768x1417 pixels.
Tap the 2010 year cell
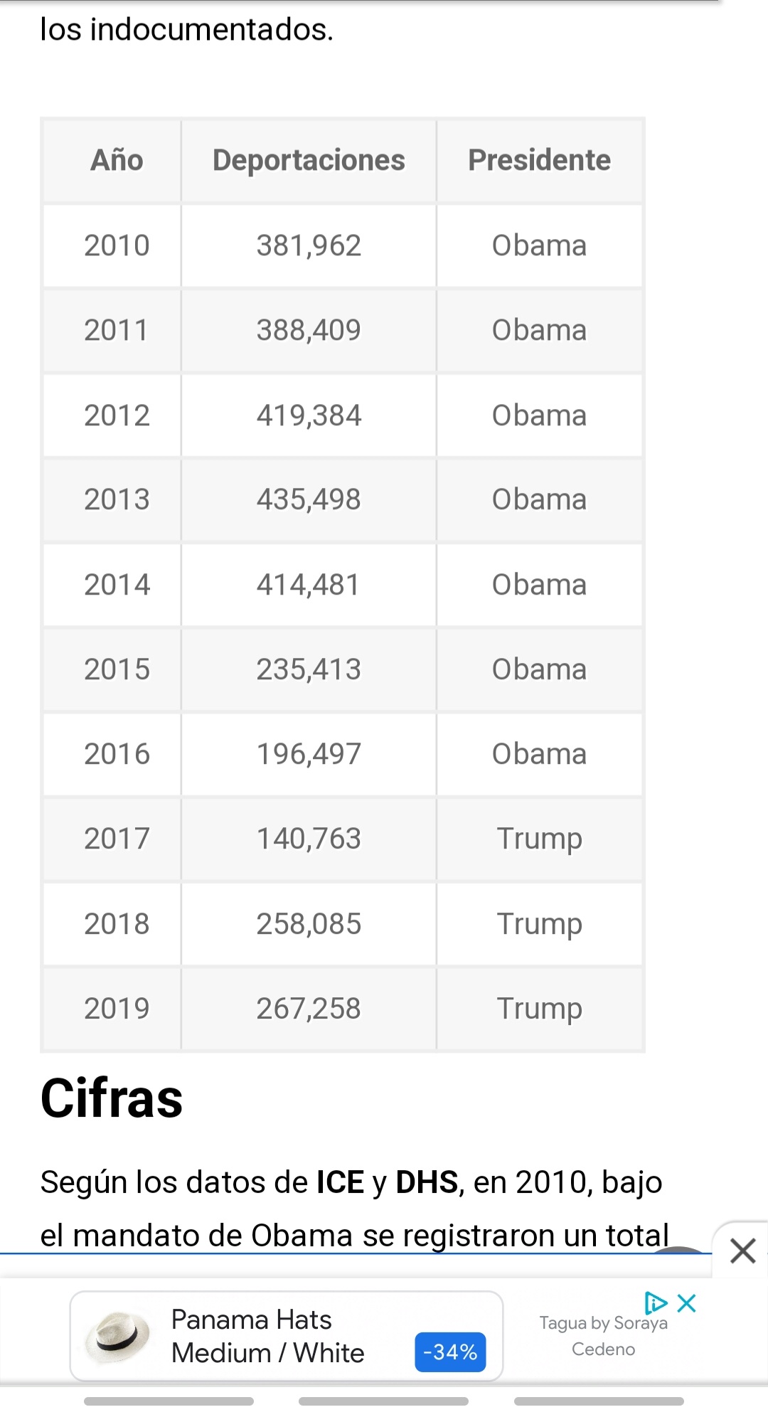pos(117,245)
